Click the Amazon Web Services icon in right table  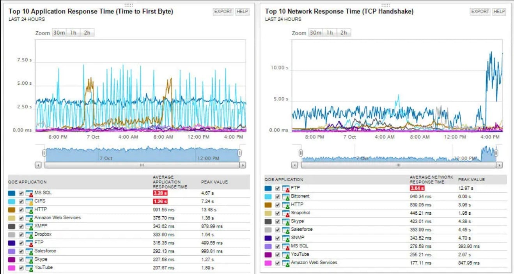pos(286,263)
